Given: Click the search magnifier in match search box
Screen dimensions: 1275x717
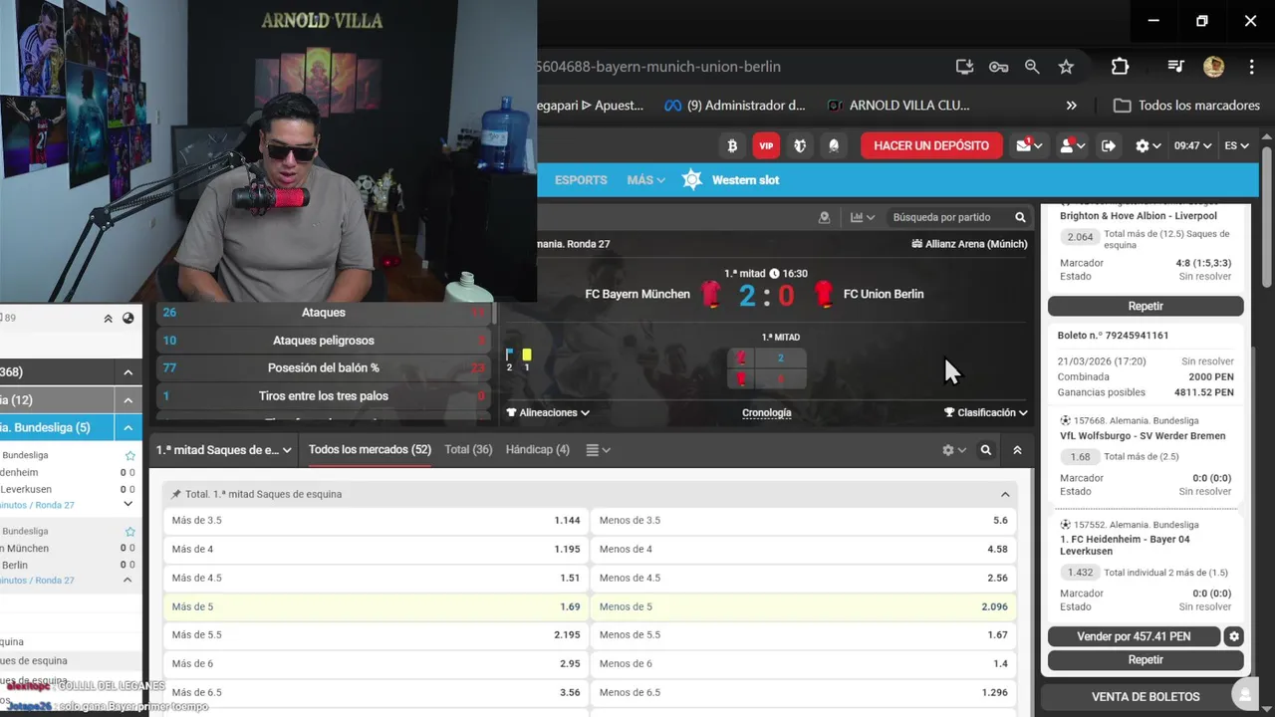Looking at the screenshot, I should click(1020, 217).
